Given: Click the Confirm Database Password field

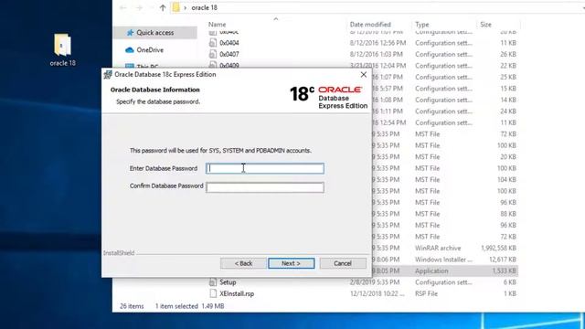Looking at the screenshot, I should (265, 187).
